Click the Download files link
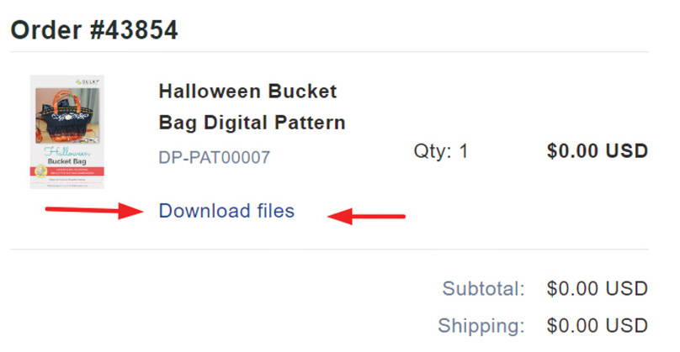 226,211
